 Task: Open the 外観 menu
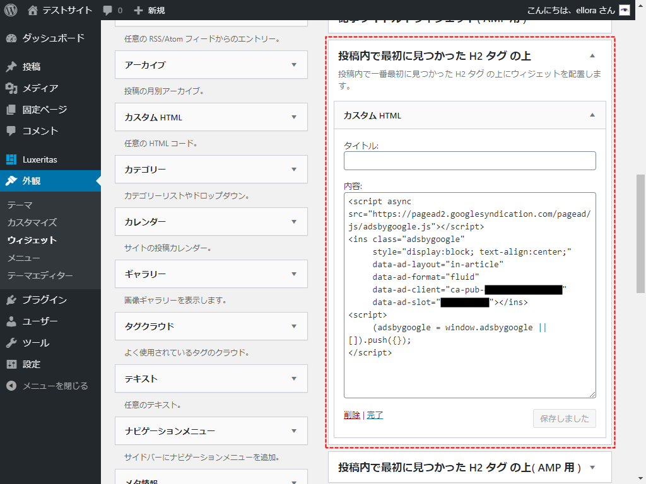click(x=50, y=181)
